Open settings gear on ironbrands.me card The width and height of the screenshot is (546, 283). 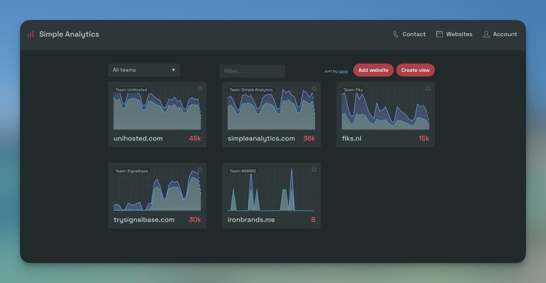pos(314,170)
